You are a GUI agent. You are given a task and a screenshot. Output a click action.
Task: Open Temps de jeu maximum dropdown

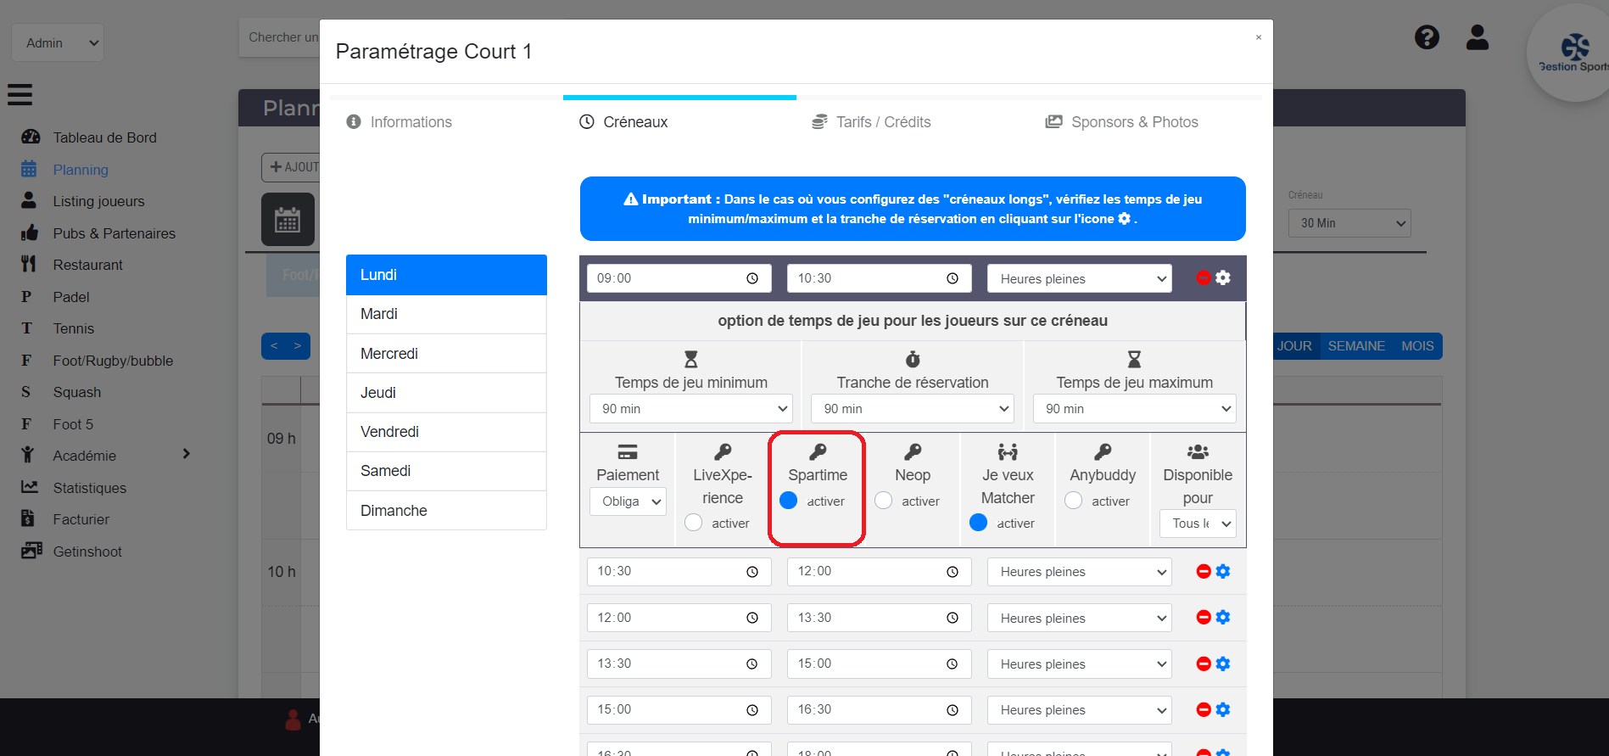tap(1134, 408)
